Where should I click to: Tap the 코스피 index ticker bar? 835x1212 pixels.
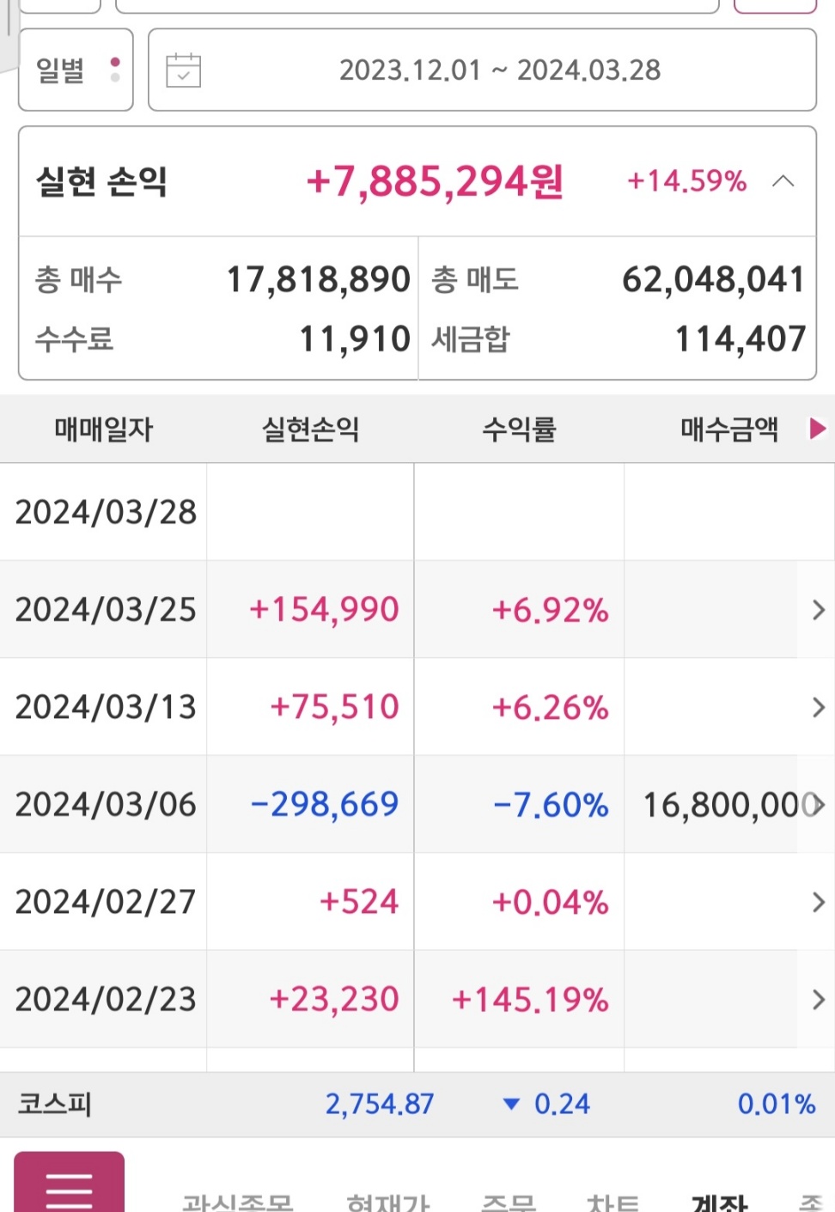(x=417, y=1104)
